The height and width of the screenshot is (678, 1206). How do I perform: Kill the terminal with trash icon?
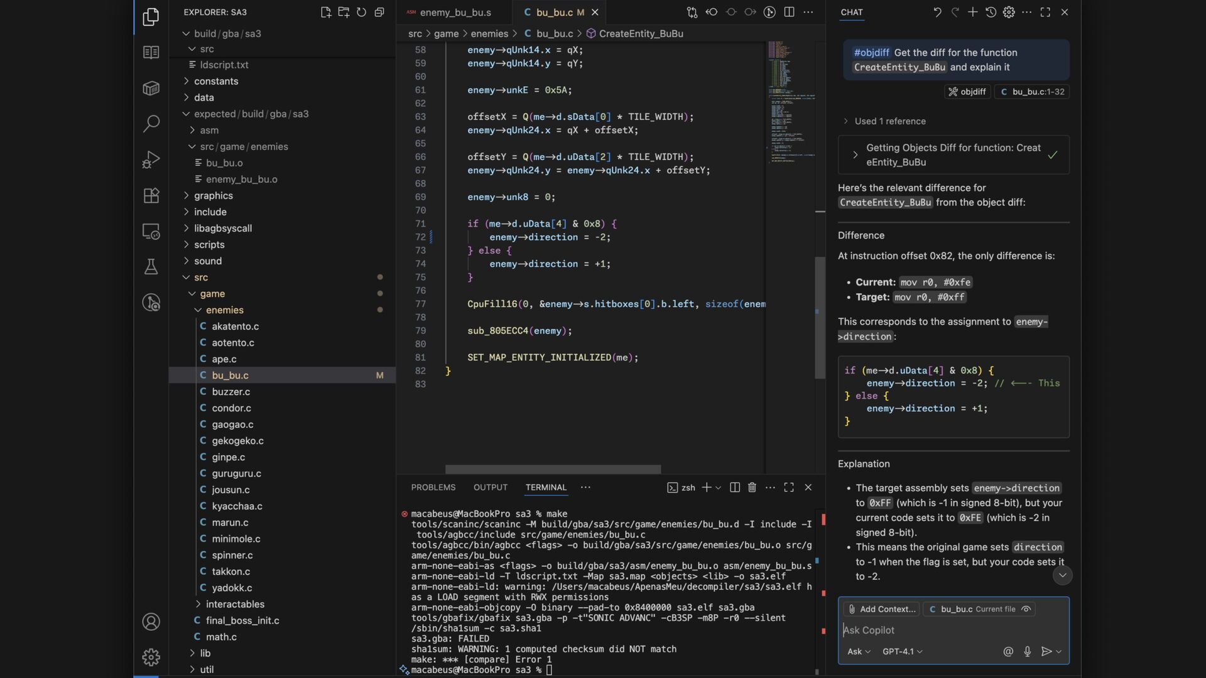752,487
